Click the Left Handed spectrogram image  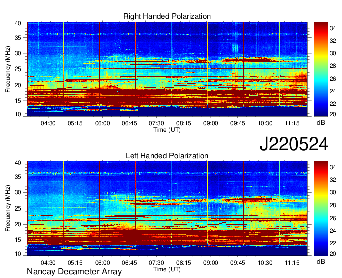point(167,208)
